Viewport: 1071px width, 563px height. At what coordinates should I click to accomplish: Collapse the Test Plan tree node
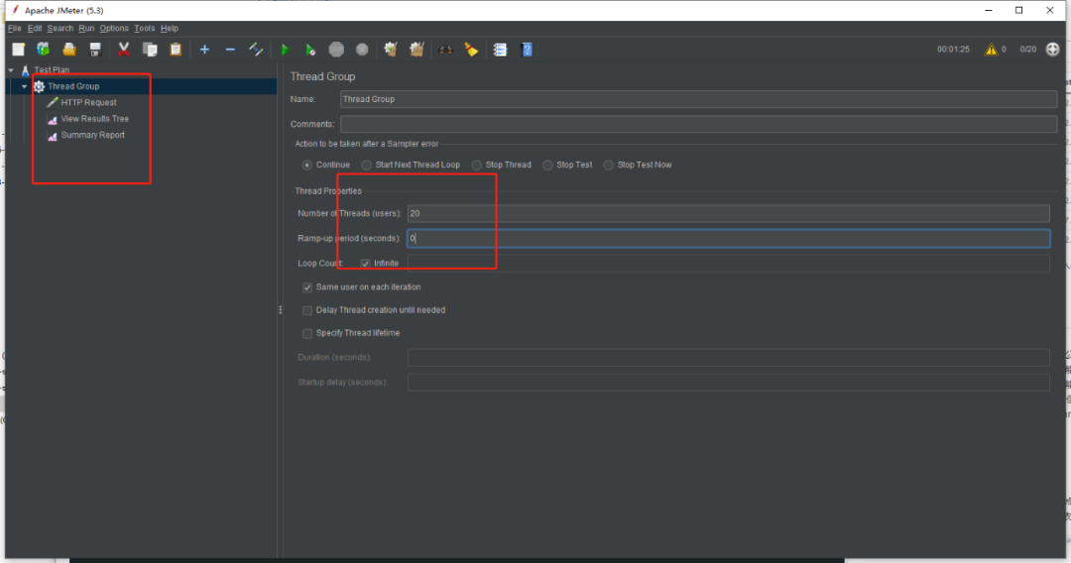tap(11, 70)
